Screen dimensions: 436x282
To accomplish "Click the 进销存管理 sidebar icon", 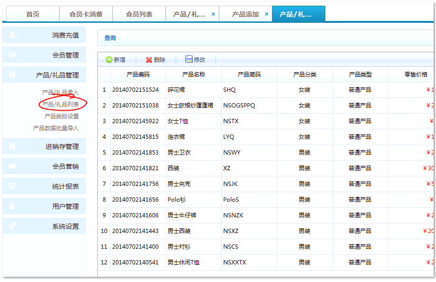I will click(12, 146).
